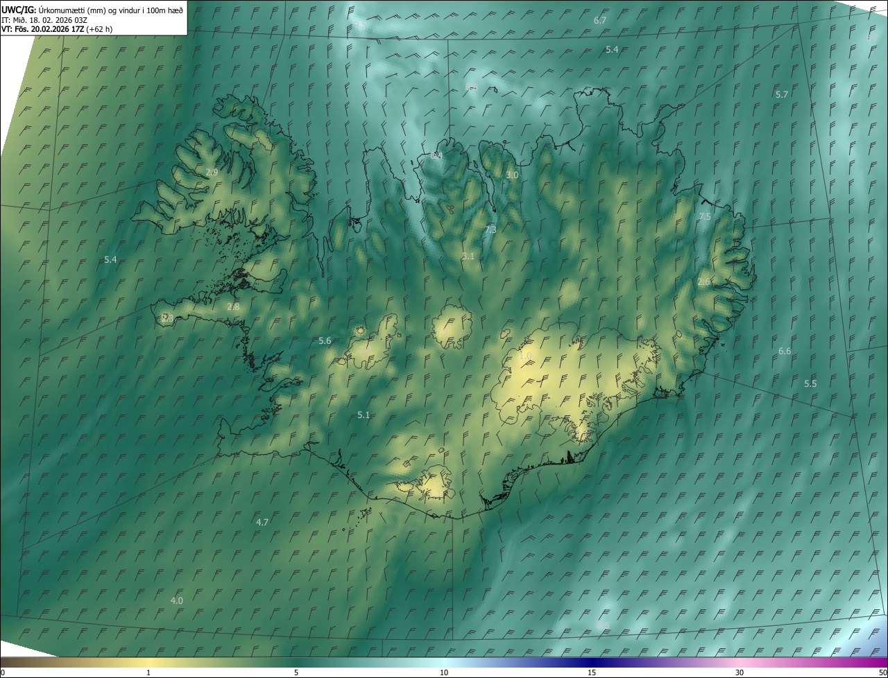This screenshot has width=888, height=678.
Task: Click the '2.6' value near the east fjords
Action: point(704,282)
